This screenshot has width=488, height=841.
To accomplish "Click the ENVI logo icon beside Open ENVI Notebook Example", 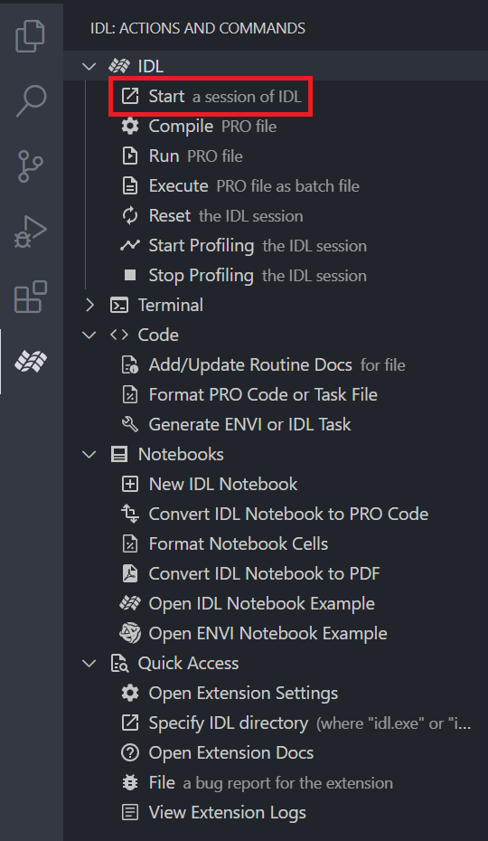I will click(x=130, y=633).
